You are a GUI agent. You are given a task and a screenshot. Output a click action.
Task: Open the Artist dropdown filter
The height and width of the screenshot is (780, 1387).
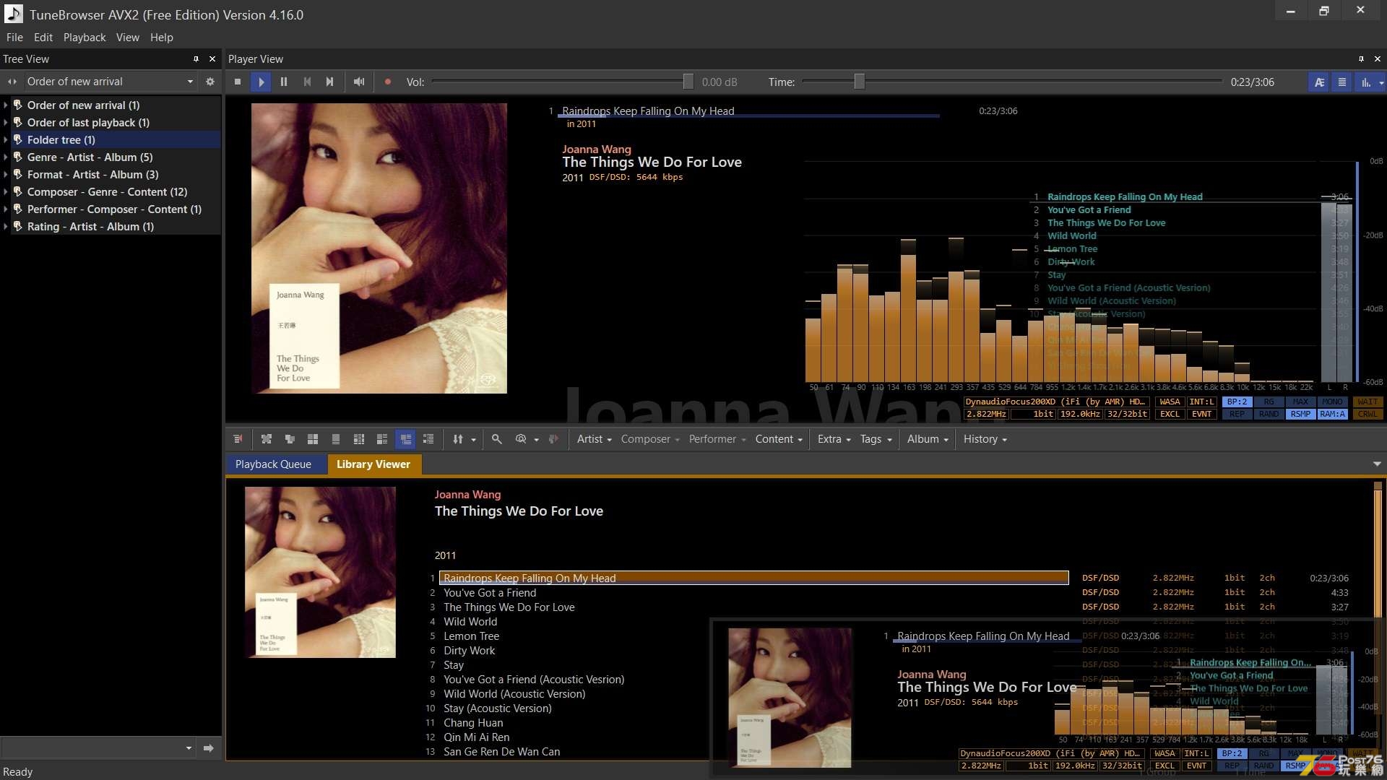point(594,439)
